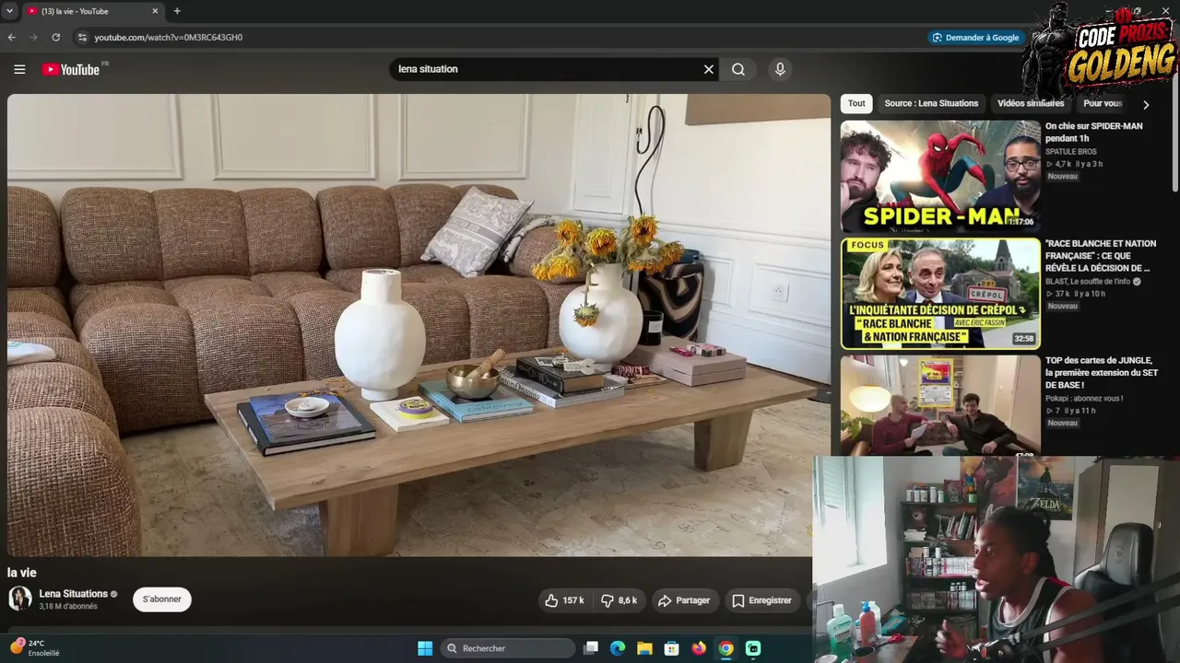Image resolution: width=1180 pixels, height=663 pixels.
Task: Open 'TOP des cartes de JUNGLE' video title
Action: pyautogui.click(x=1101, y=373)
